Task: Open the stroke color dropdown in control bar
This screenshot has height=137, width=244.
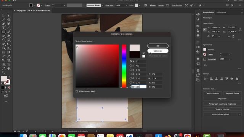Action: point(42,5)
